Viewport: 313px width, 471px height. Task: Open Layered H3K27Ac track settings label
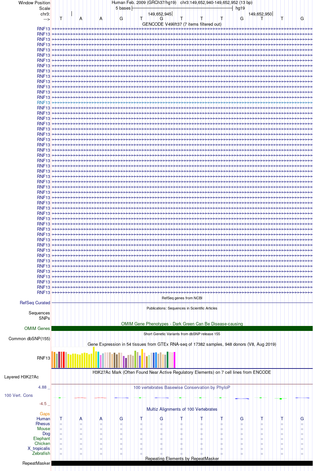(x=21, y=377)
